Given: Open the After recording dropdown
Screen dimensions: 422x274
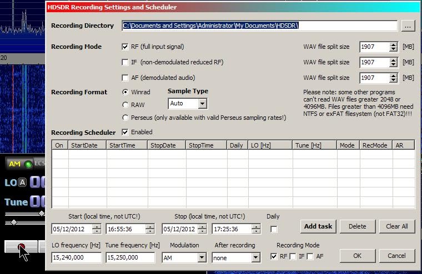Looking at the screenshot, I should pos(255,258).
